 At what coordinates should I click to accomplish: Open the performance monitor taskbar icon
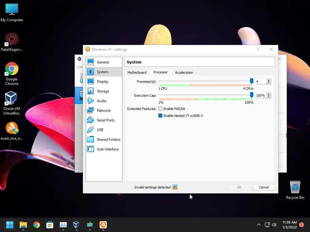click(x=63, y=225)
